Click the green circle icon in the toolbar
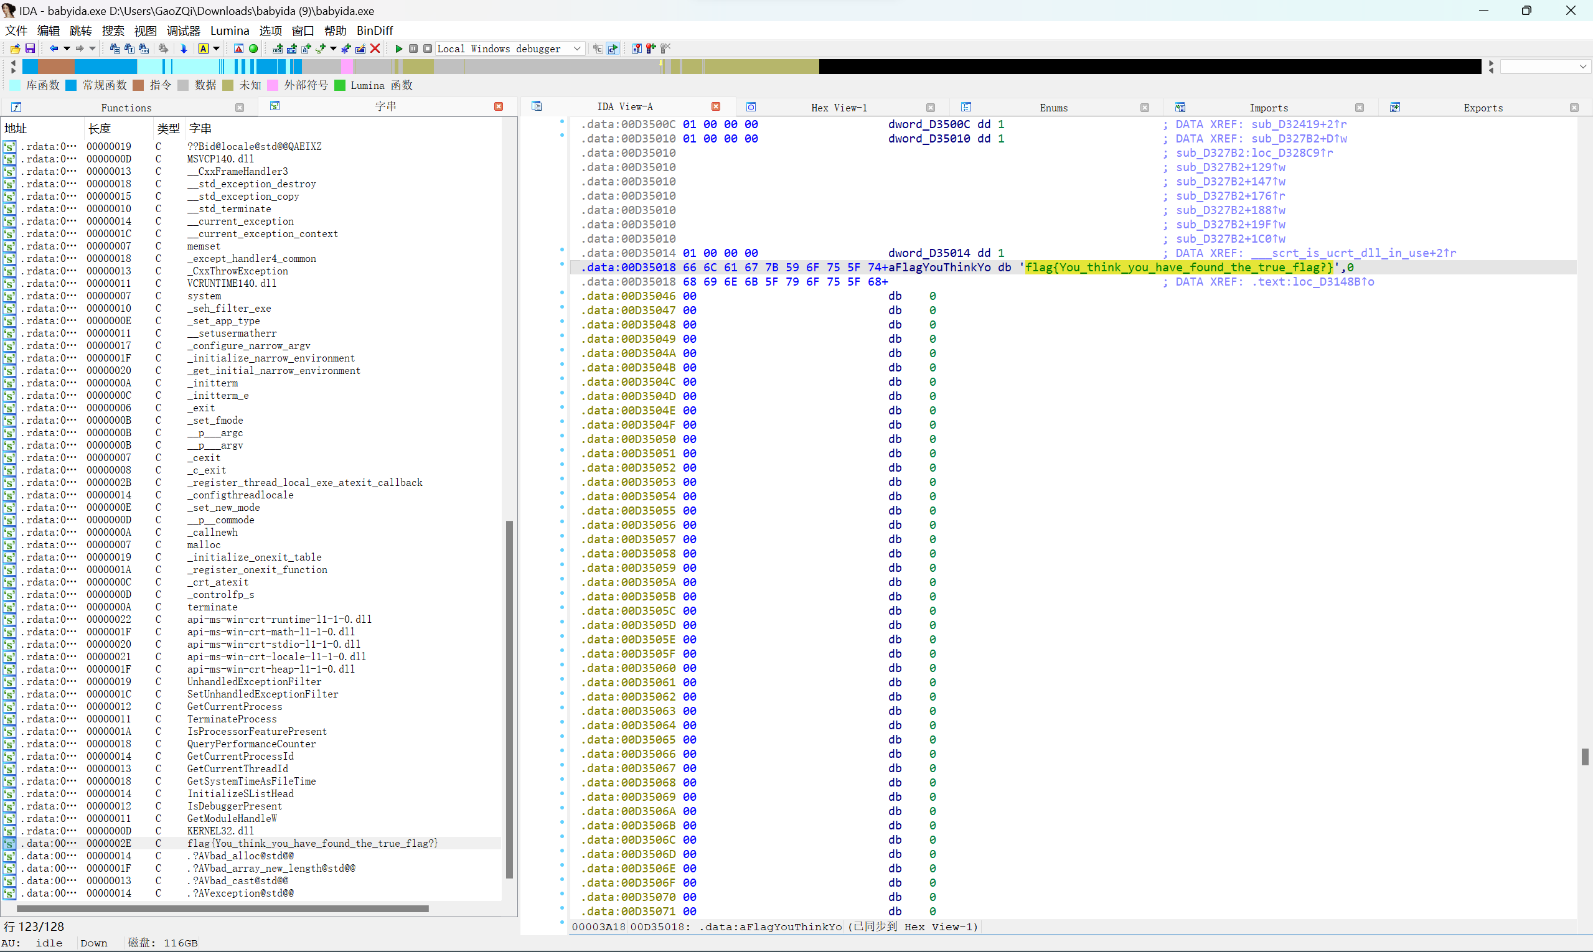Viewport: 1593px width, 952px height. coord(253,49)
